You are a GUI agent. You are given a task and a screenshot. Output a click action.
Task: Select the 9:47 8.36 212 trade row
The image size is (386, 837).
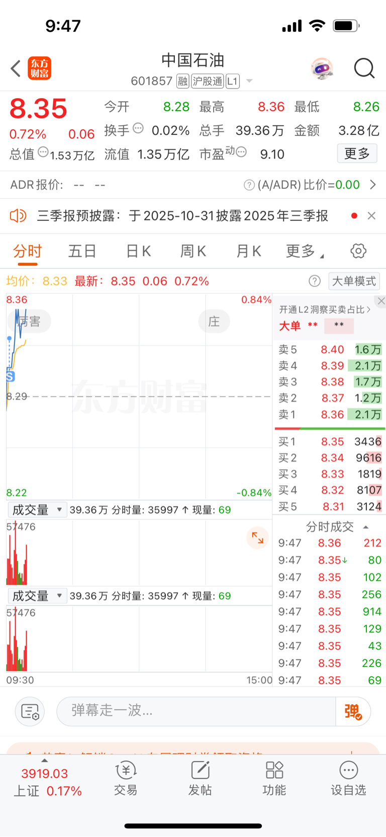[330, 543]
